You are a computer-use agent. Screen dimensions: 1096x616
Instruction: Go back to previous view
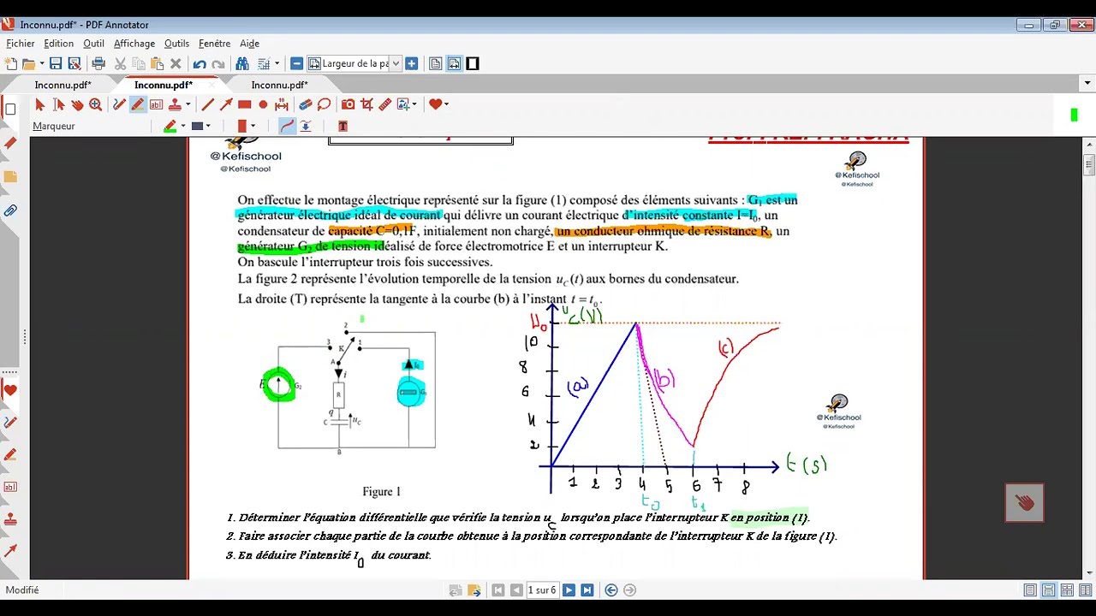click(x=611, y=590)
